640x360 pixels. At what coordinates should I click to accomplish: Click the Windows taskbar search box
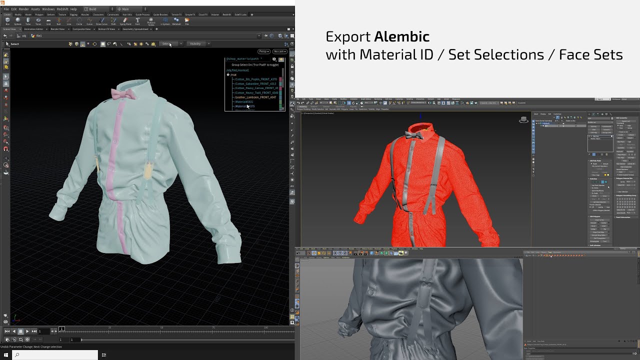click(x=55, y=355)
